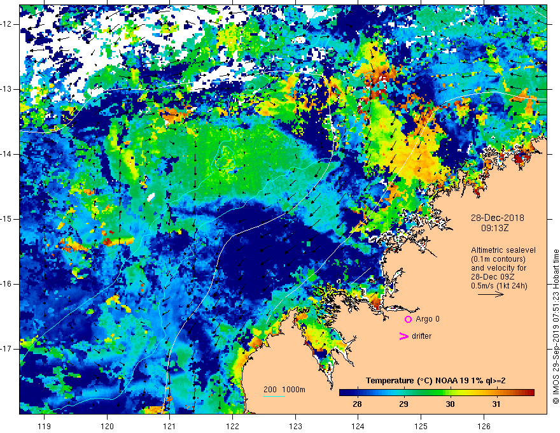This screenshot has width=560, height=433.
Task: Click the longitude label 119
Action: 45,426
